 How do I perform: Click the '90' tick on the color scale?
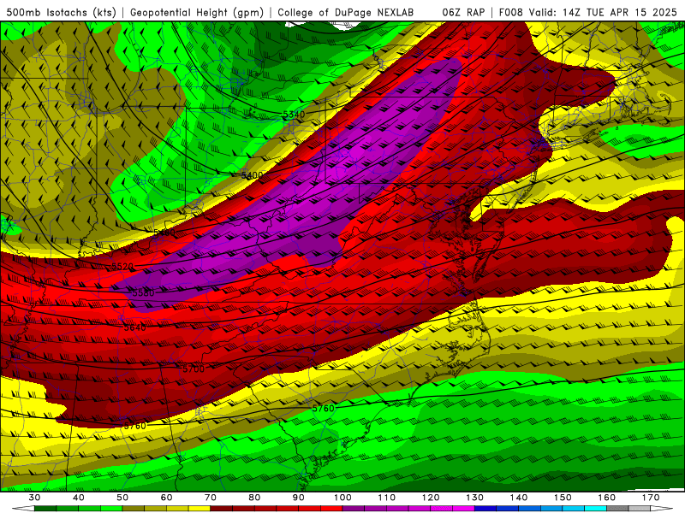point(299,498)
